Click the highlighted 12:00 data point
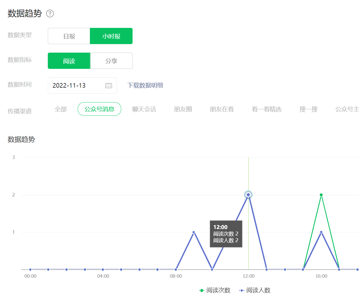Image resolution: width=359 pixels, height=303 pixels. pyautogui.click(x=248, y=195)
